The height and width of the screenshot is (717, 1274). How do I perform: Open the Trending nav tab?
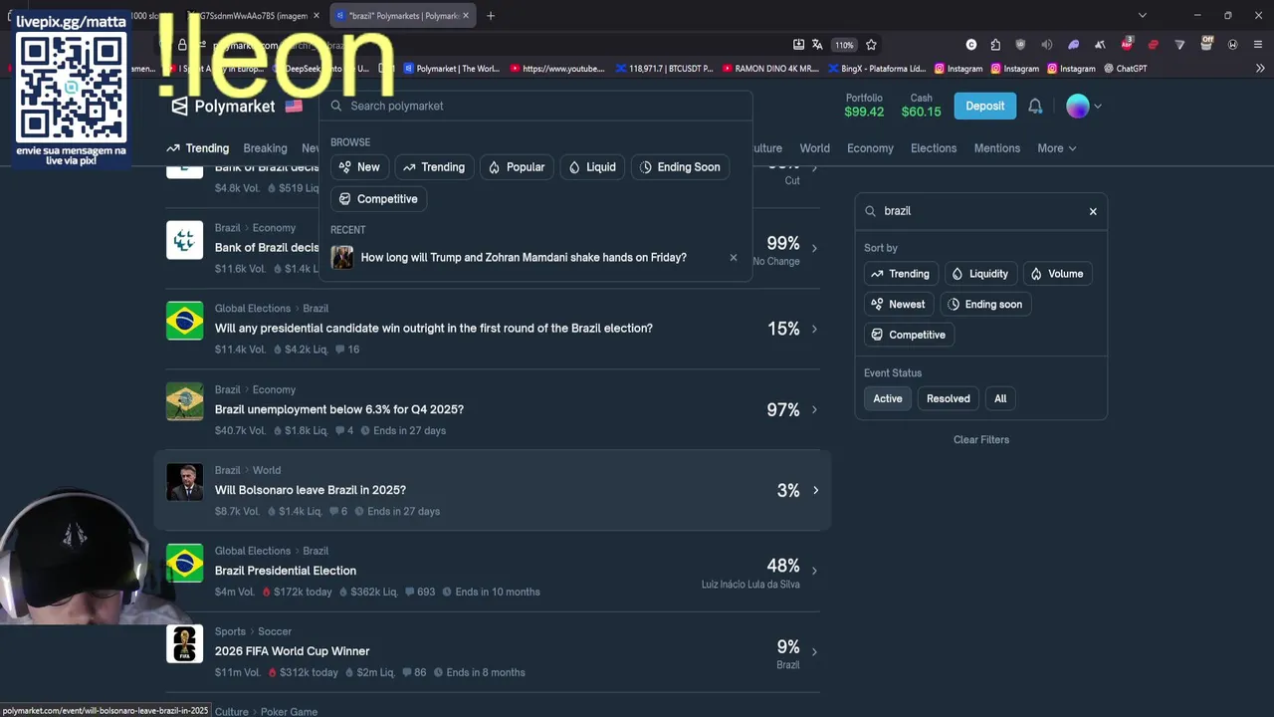tap(198, 148)
